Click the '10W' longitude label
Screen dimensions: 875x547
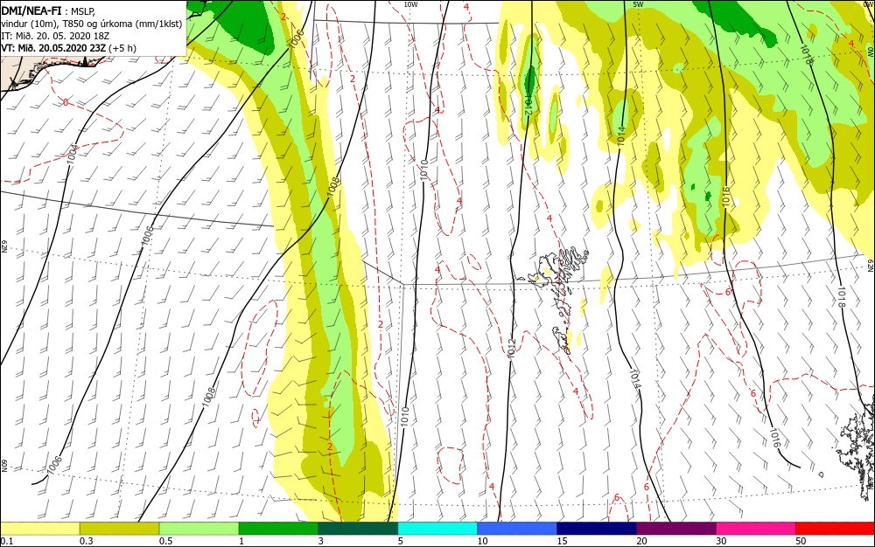pyautogui.click(x=410, y=4)
